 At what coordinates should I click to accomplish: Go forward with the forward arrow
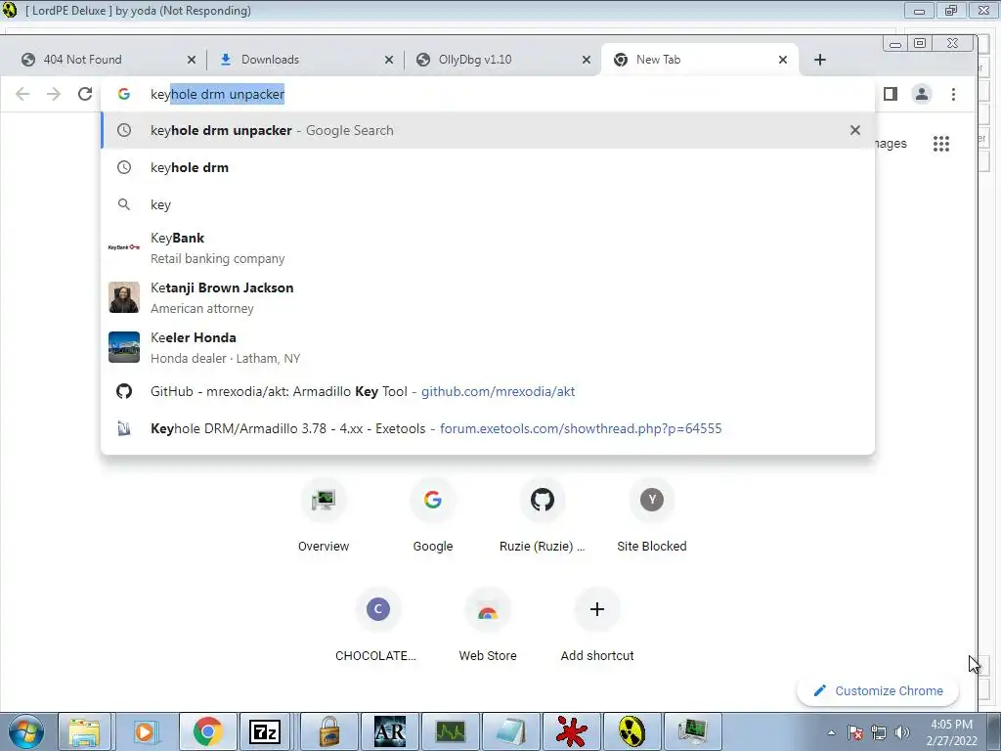(x=54, y=94)
